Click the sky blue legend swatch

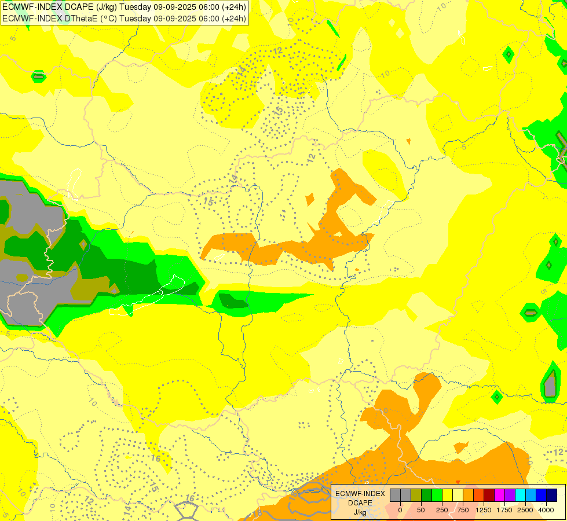click(531, 495)
